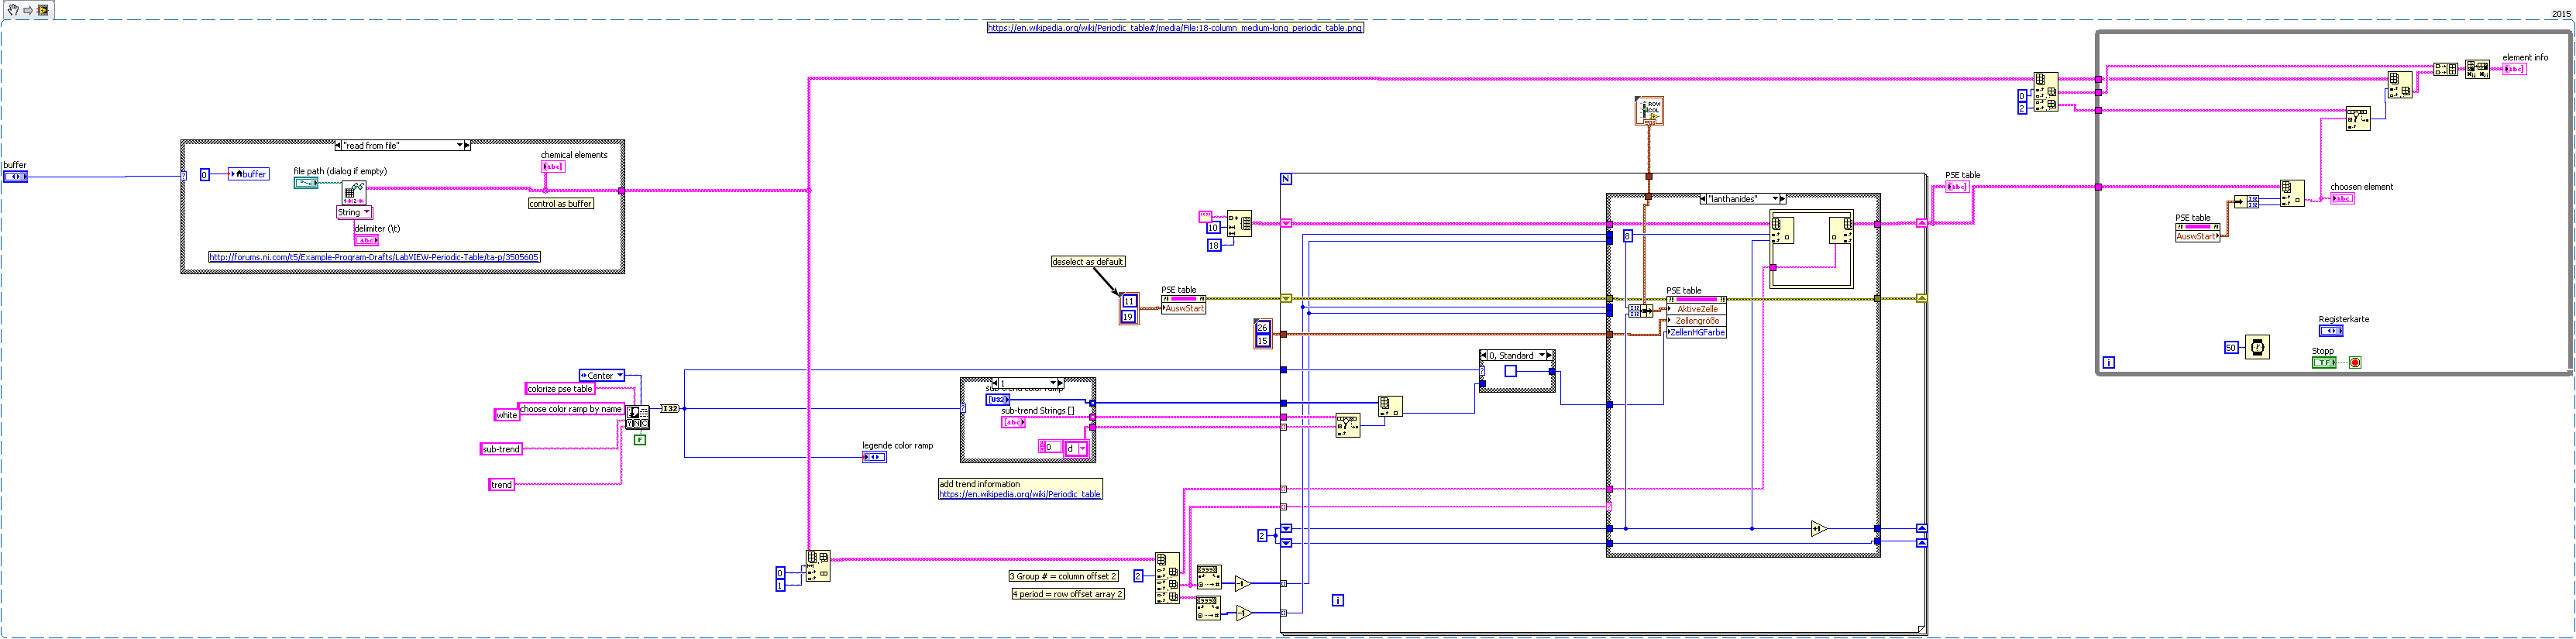Click the file path terminal

[306, 183]
